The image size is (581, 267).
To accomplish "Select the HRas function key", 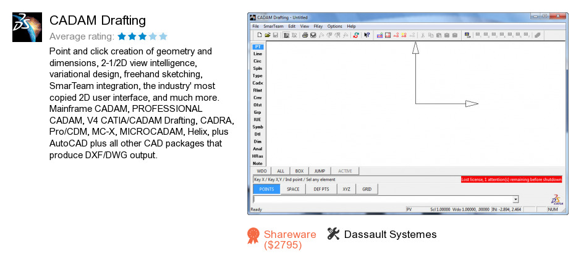I will 258,156.
